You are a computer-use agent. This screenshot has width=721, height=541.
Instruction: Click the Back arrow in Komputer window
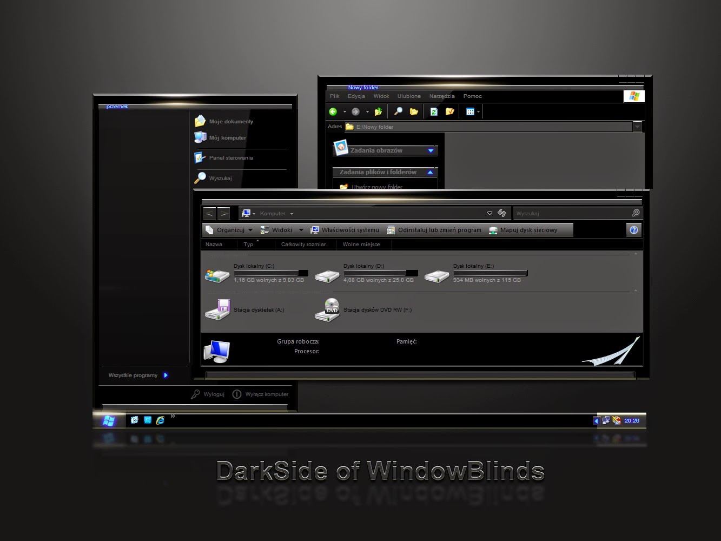tap(209, 214)
